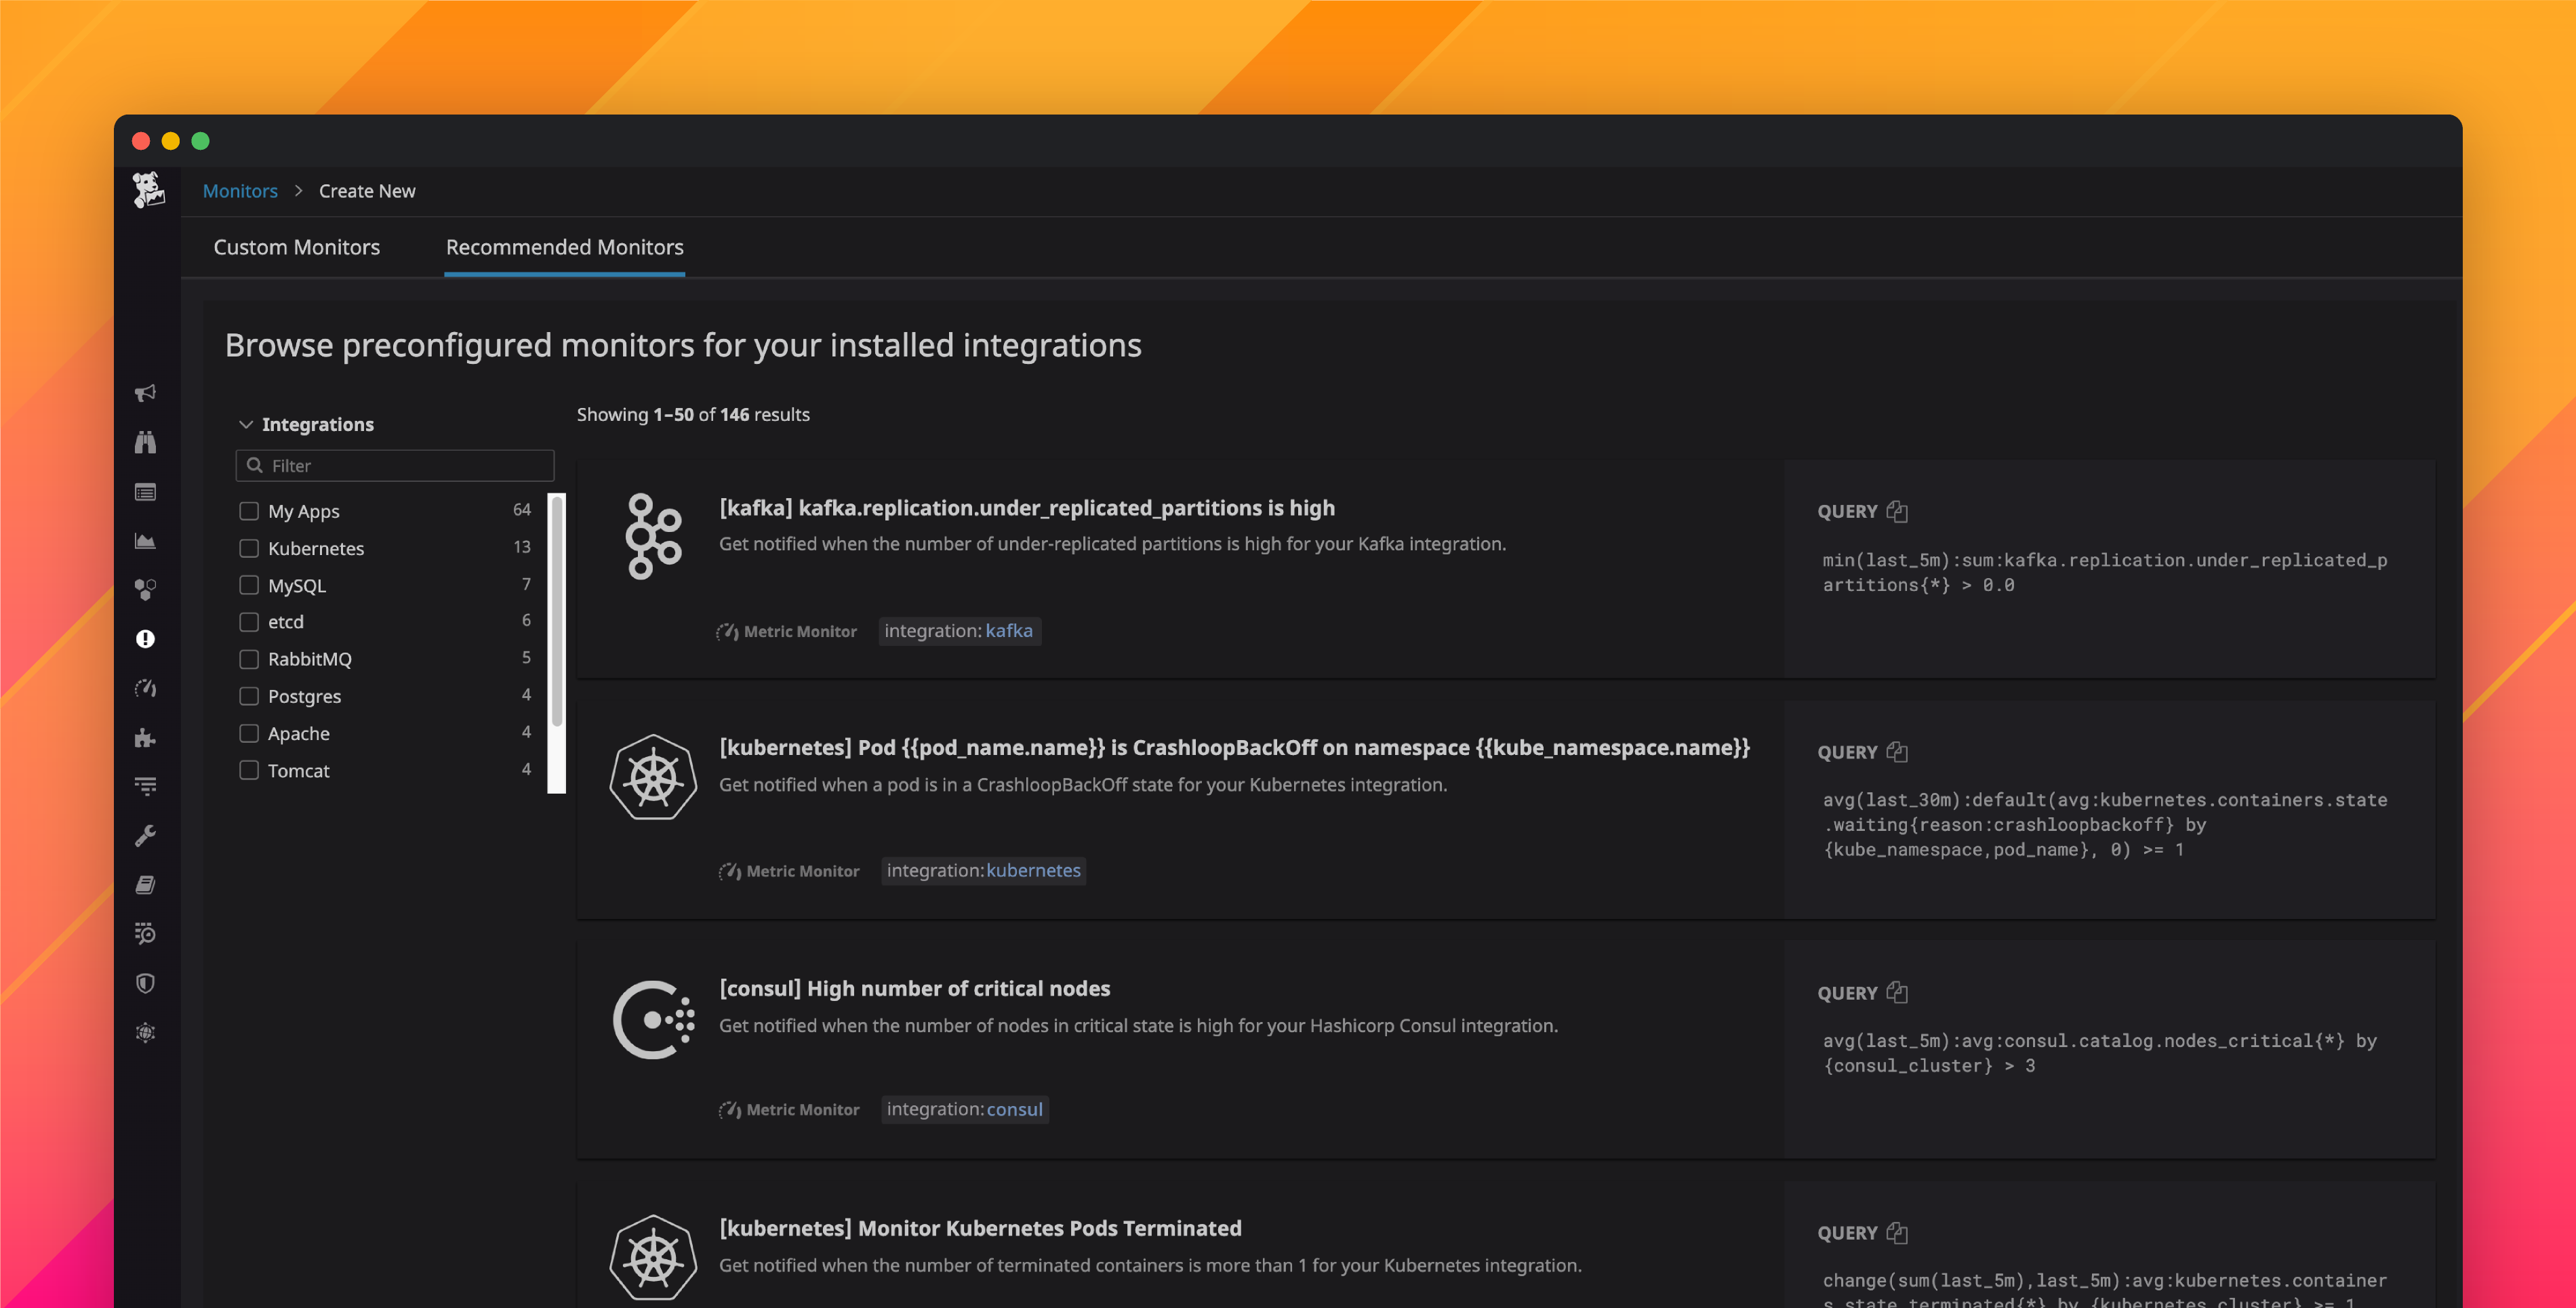Open the APM gauge icon in sidebar

point(146,689)
